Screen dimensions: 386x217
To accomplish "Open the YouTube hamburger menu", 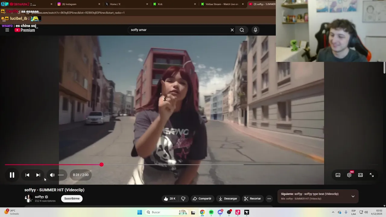I will coord(7,30).
